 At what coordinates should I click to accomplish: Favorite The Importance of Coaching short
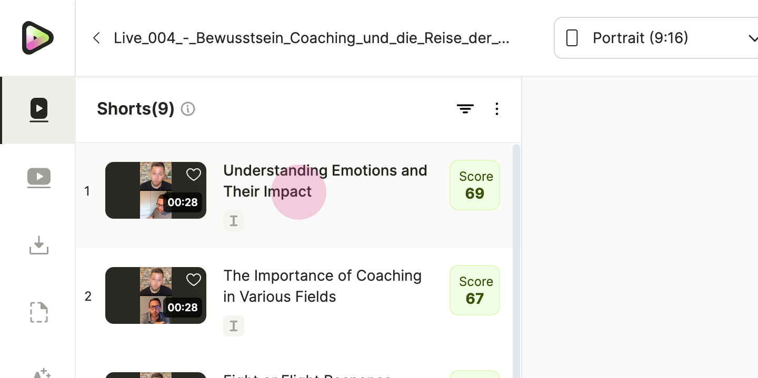(x=194, y=280)
